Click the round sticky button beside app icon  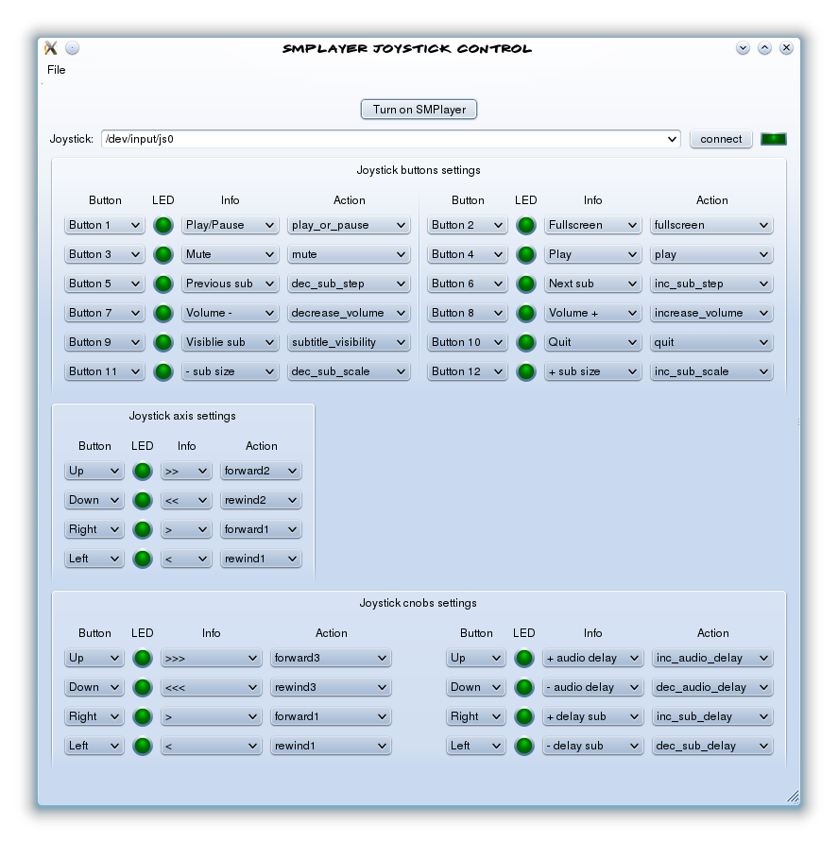tap(72, 48)
